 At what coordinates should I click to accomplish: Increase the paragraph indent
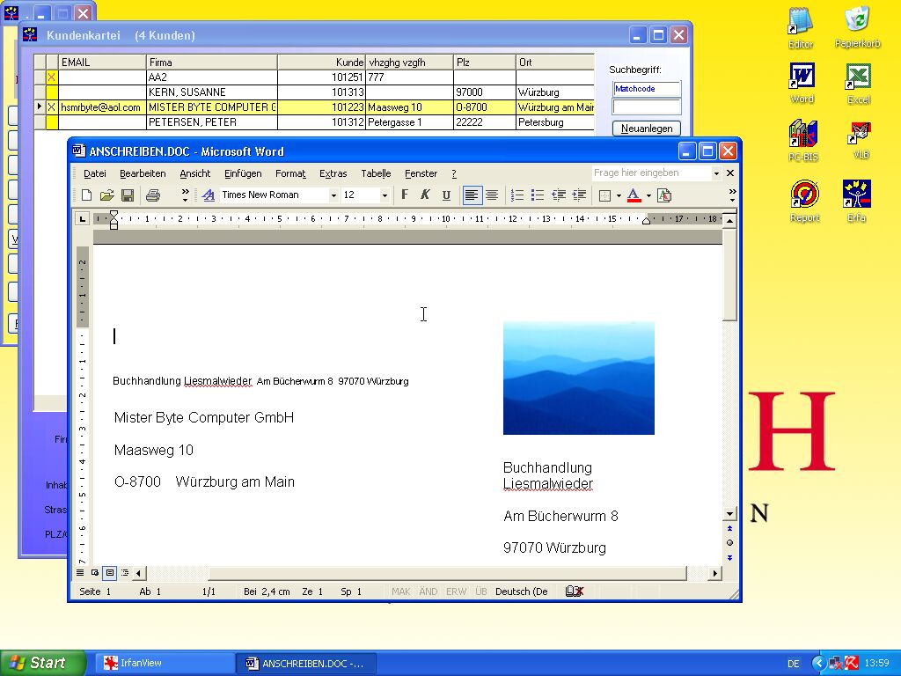(579, 195)
